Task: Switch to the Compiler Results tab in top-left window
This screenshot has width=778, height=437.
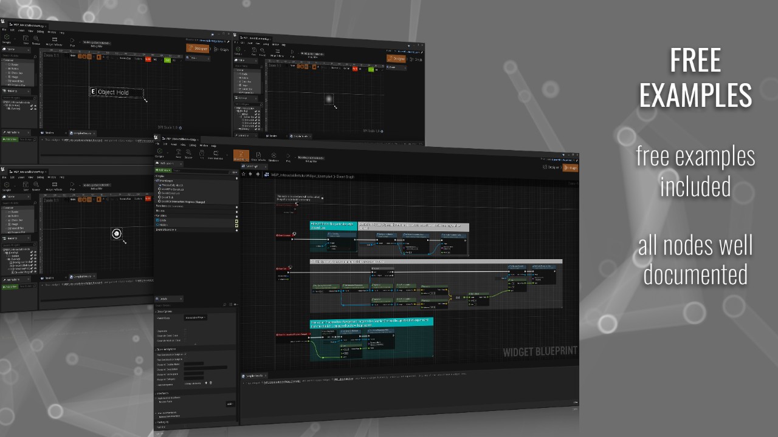Action: click(x=82, y=133)
